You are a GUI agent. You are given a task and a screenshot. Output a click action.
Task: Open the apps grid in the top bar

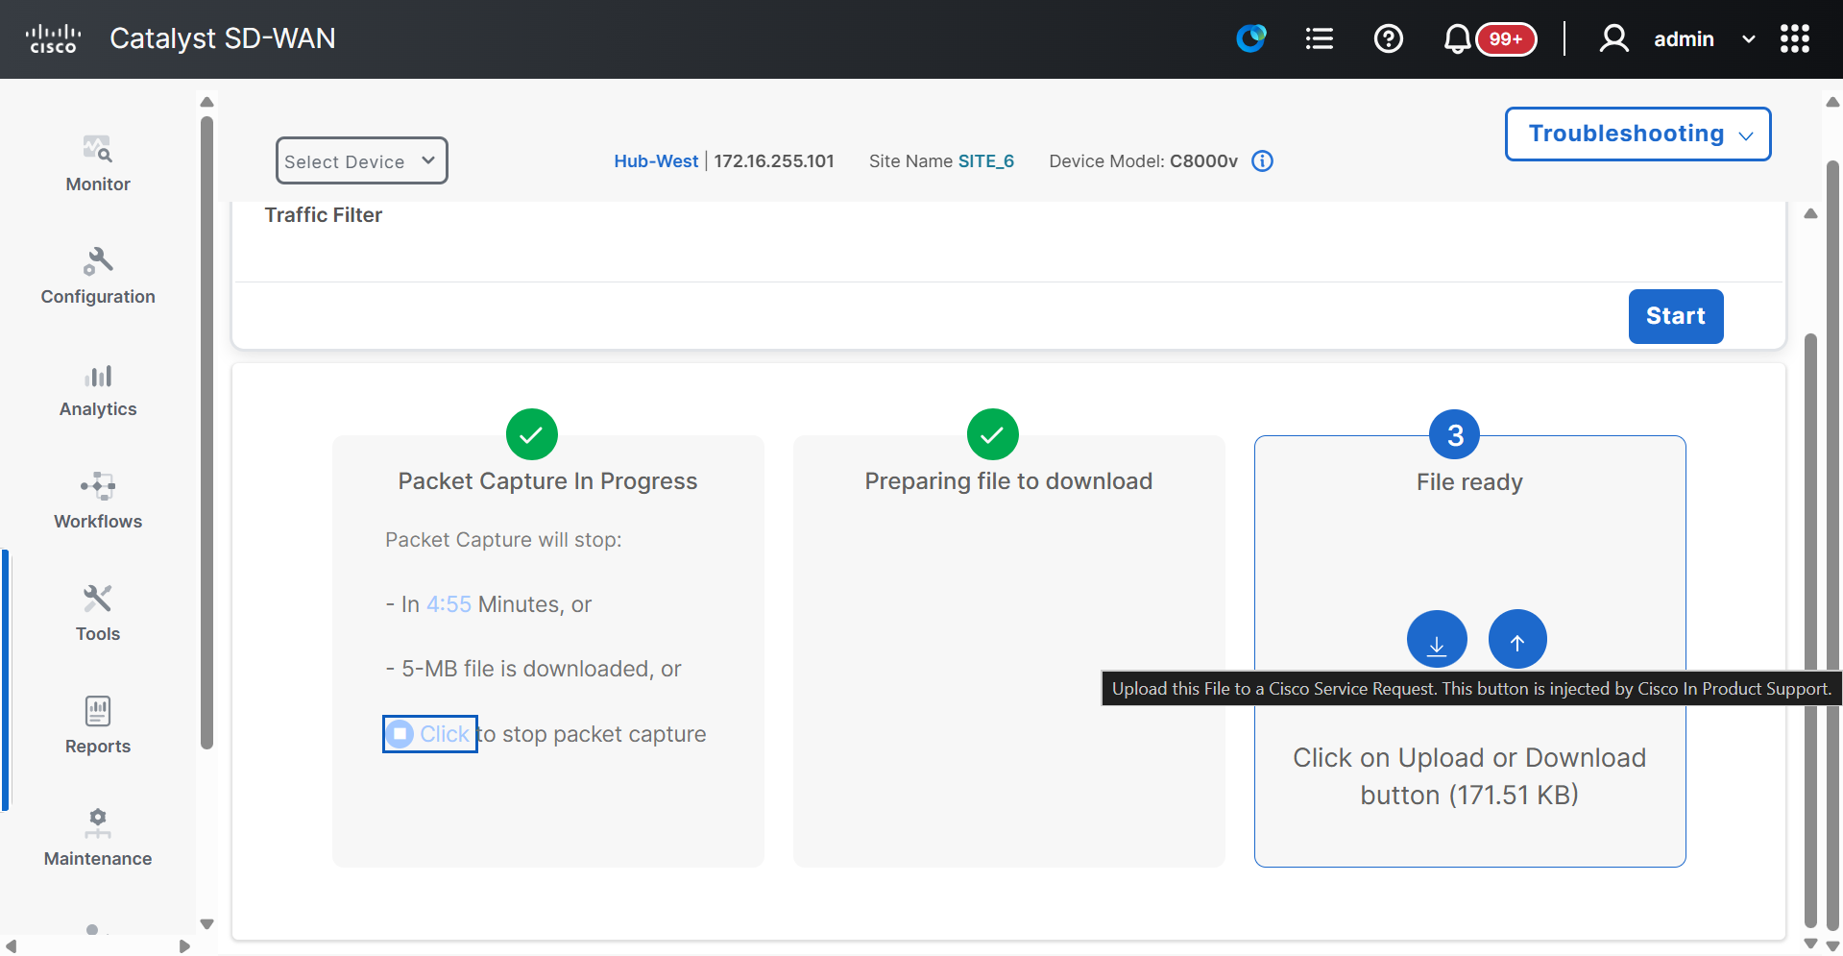[x=1794, y=38]
